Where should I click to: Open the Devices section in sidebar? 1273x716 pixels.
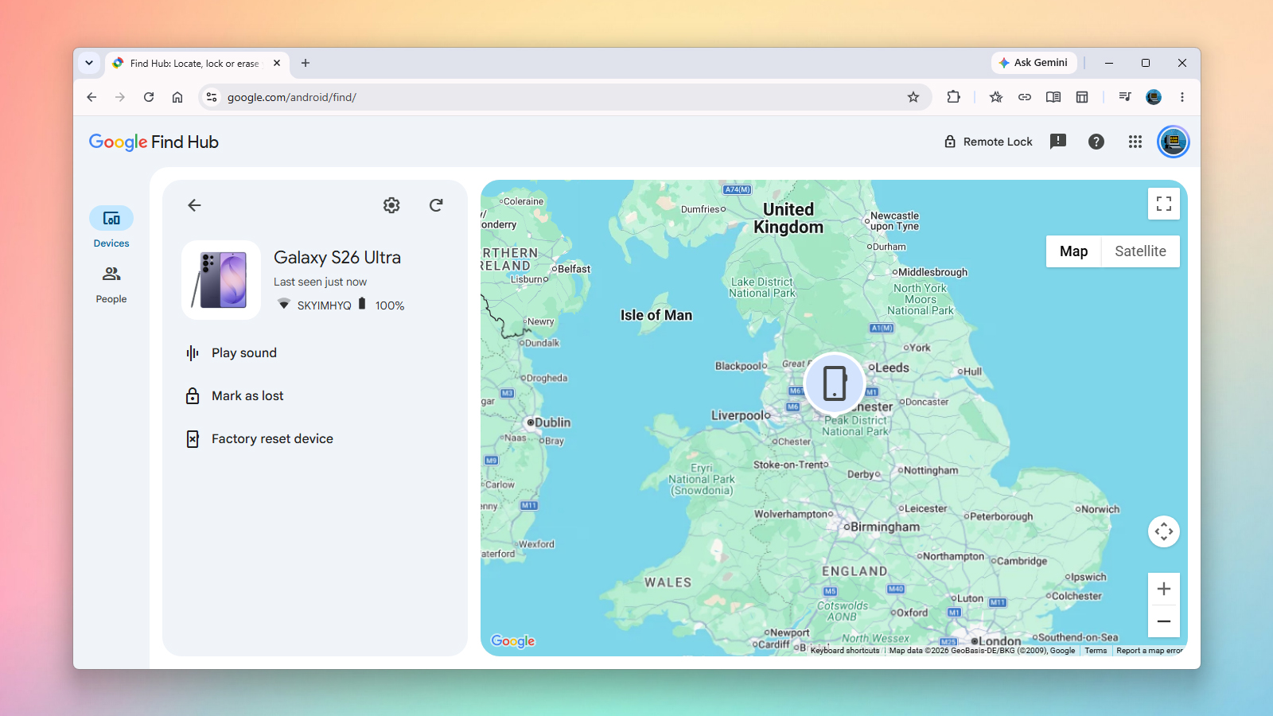[x=111, y=228]
